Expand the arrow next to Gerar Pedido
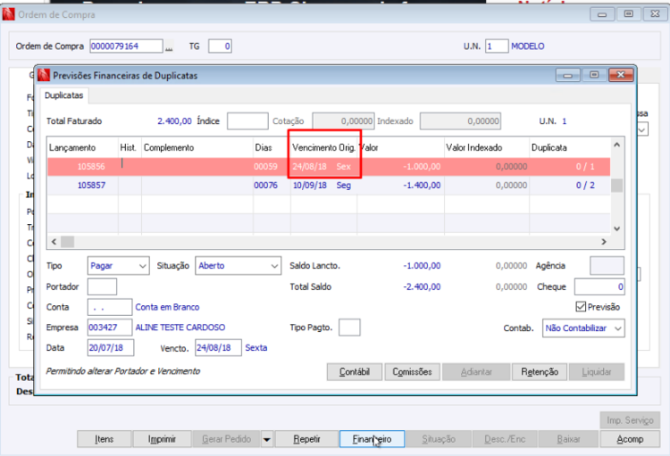The width and height of the screenshot is (670, 456). point(266,439)
